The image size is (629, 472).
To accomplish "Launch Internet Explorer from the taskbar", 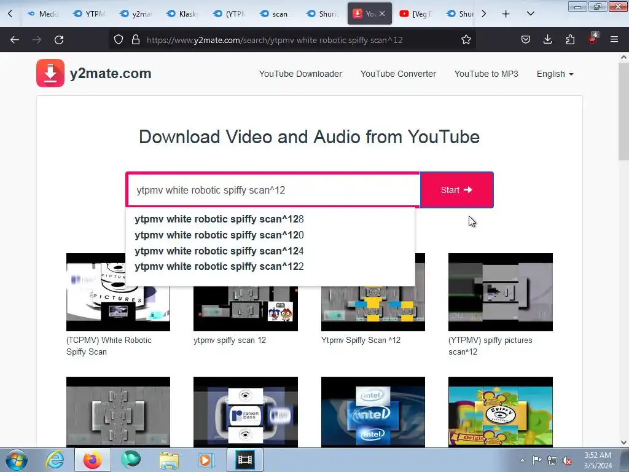I will point(55,460).
